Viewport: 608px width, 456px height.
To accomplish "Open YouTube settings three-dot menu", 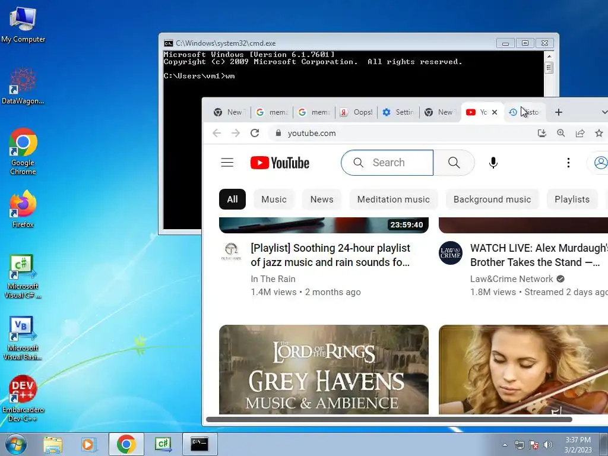I will pos(568,163).
